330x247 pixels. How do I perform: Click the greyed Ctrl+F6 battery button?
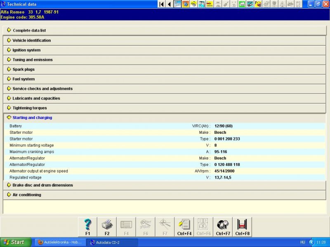pos(203,227)
